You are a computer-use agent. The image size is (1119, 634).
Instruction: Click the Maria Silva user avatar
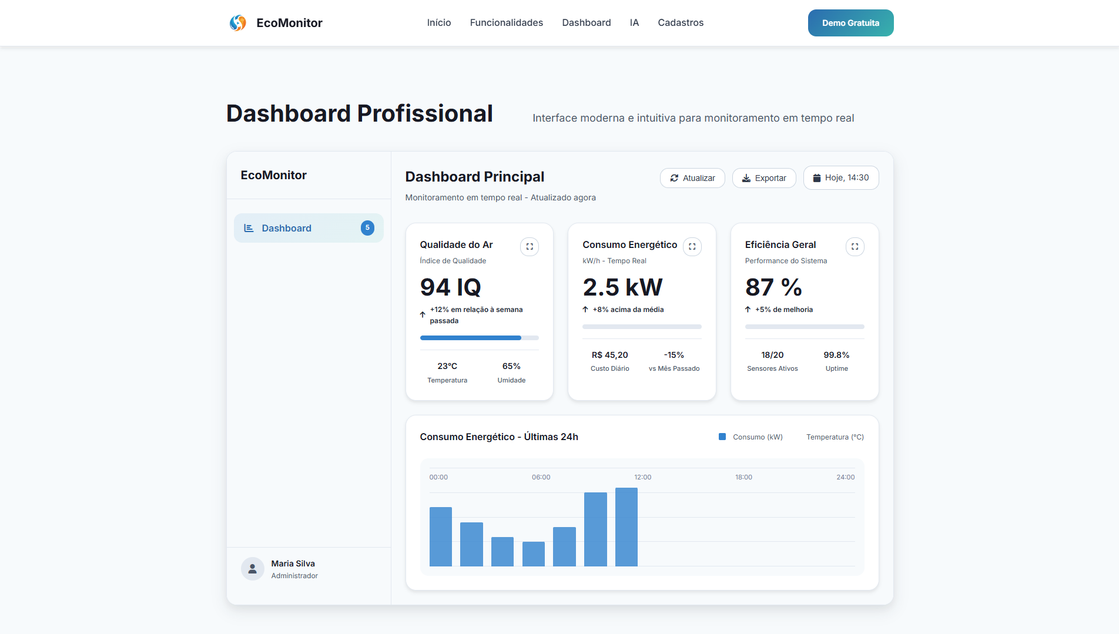[x=253, y=569]
